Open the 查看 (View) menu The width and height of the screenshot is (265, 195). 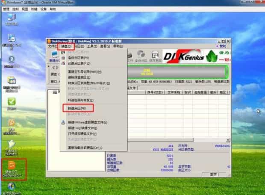[x=105, y=46]
